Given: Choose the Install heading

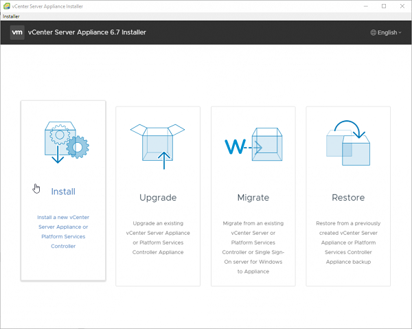Looking at the screenshot, I should pyautogui.click(x=63, y=192).
